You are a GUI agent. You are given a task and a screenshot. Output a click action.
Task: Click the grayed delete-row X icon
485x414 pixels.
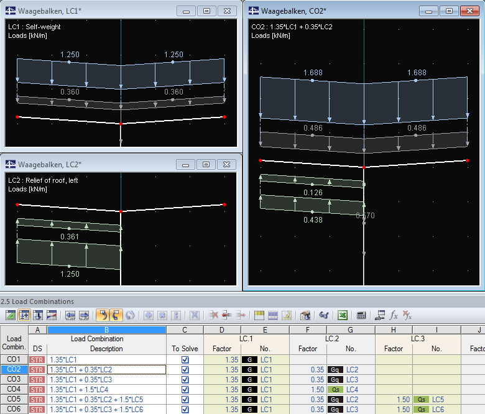click(x=195, y=315)
